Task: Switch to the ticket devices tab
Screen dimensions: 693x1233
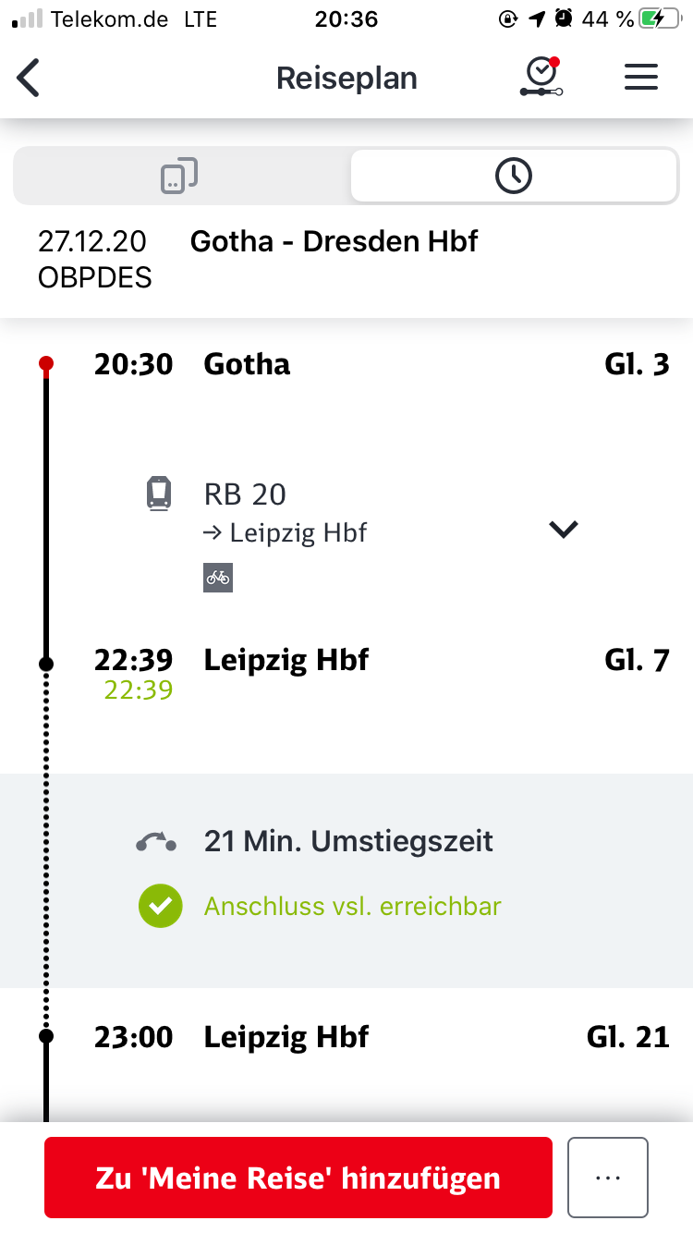Action: coord(181,175)
